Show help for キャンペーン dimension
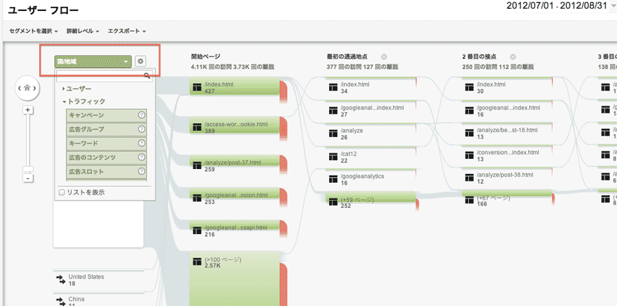Viewport: 617px width, 306px height. [141, 116]
